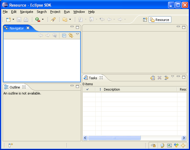Viewport: 190px width, 150px height.
Task: Open the Next Annotation dropdown arrow
Action: point(86,19)
